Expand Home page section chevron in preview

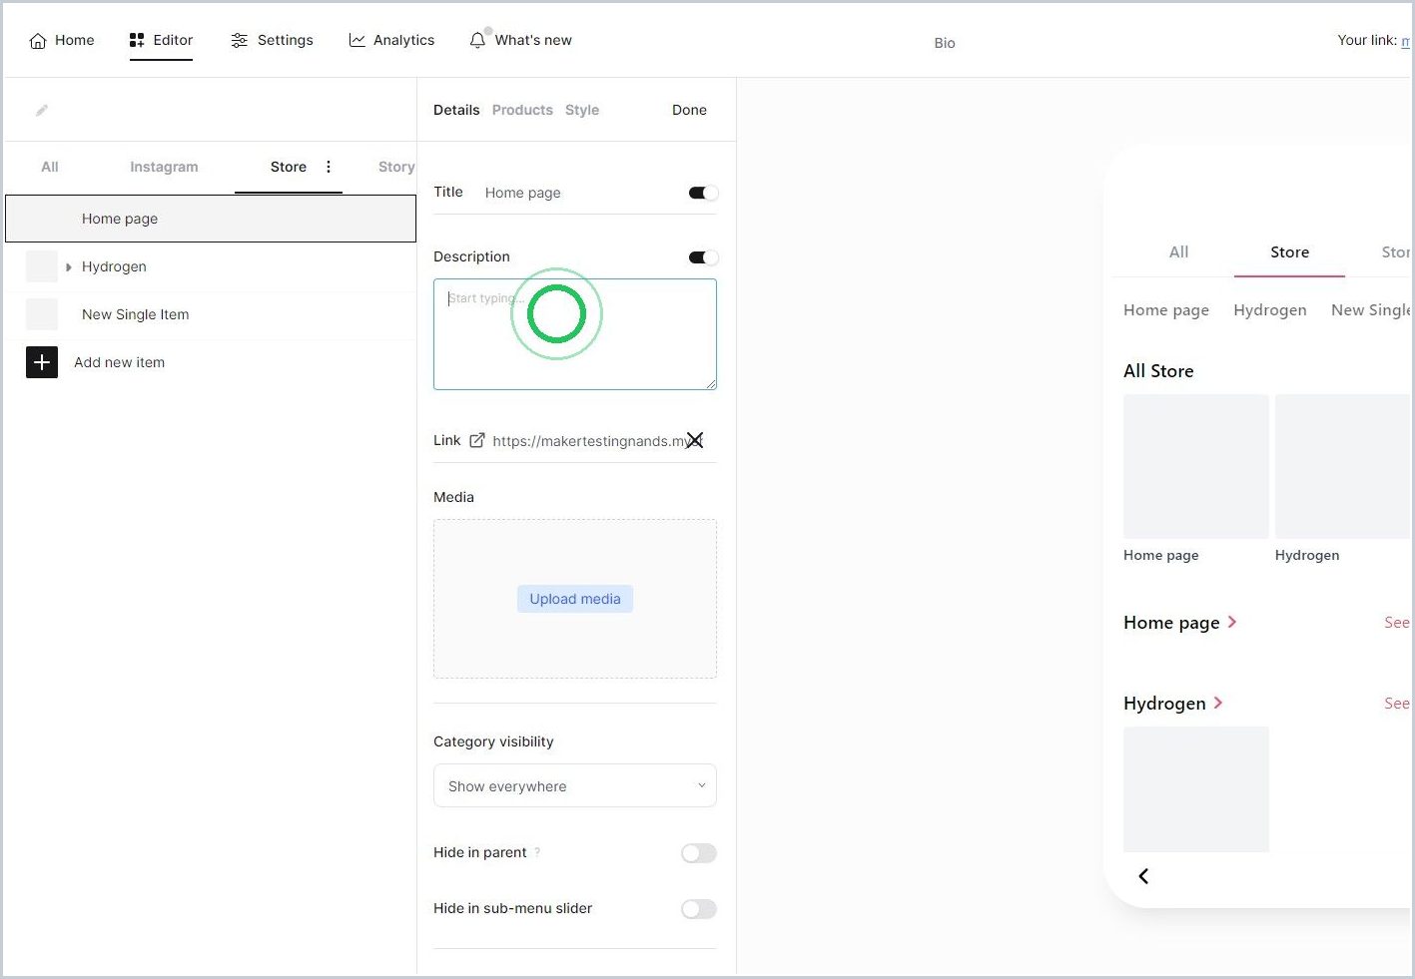tap(1232, 622)
